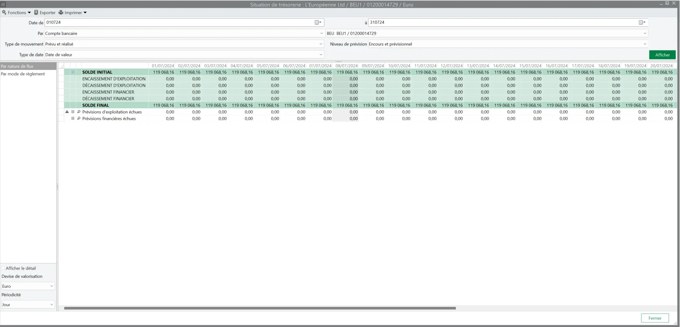Click the grid select-all corner cell
Screen dimensions: 680x327
(61, 66)
